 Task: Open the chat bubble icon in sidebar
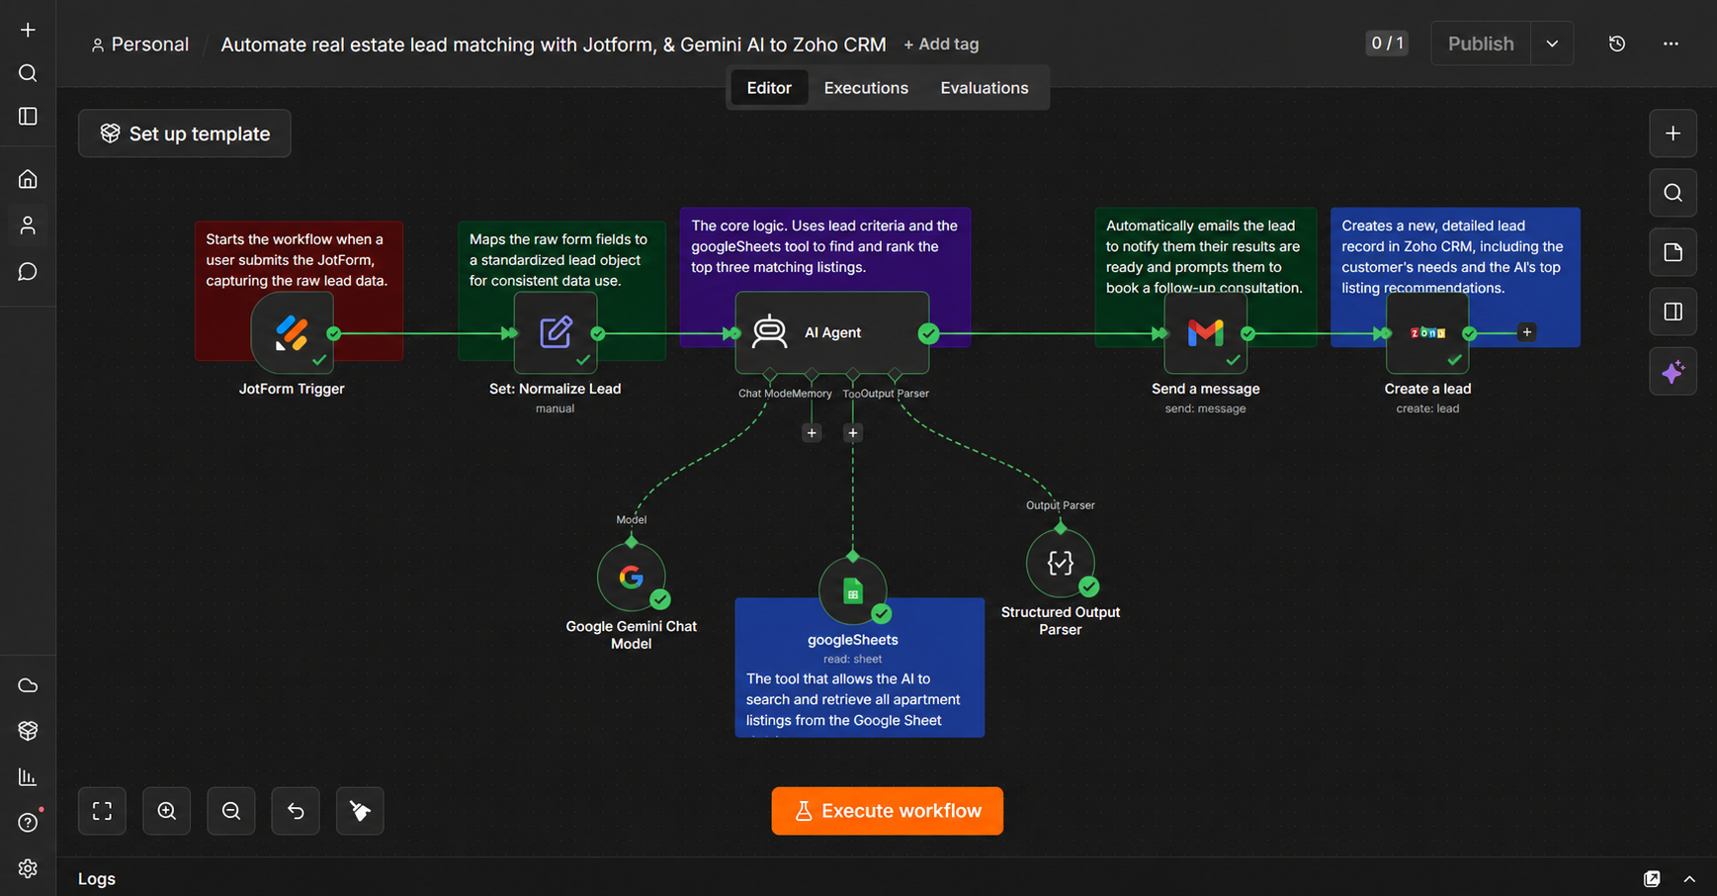point(28,272)
